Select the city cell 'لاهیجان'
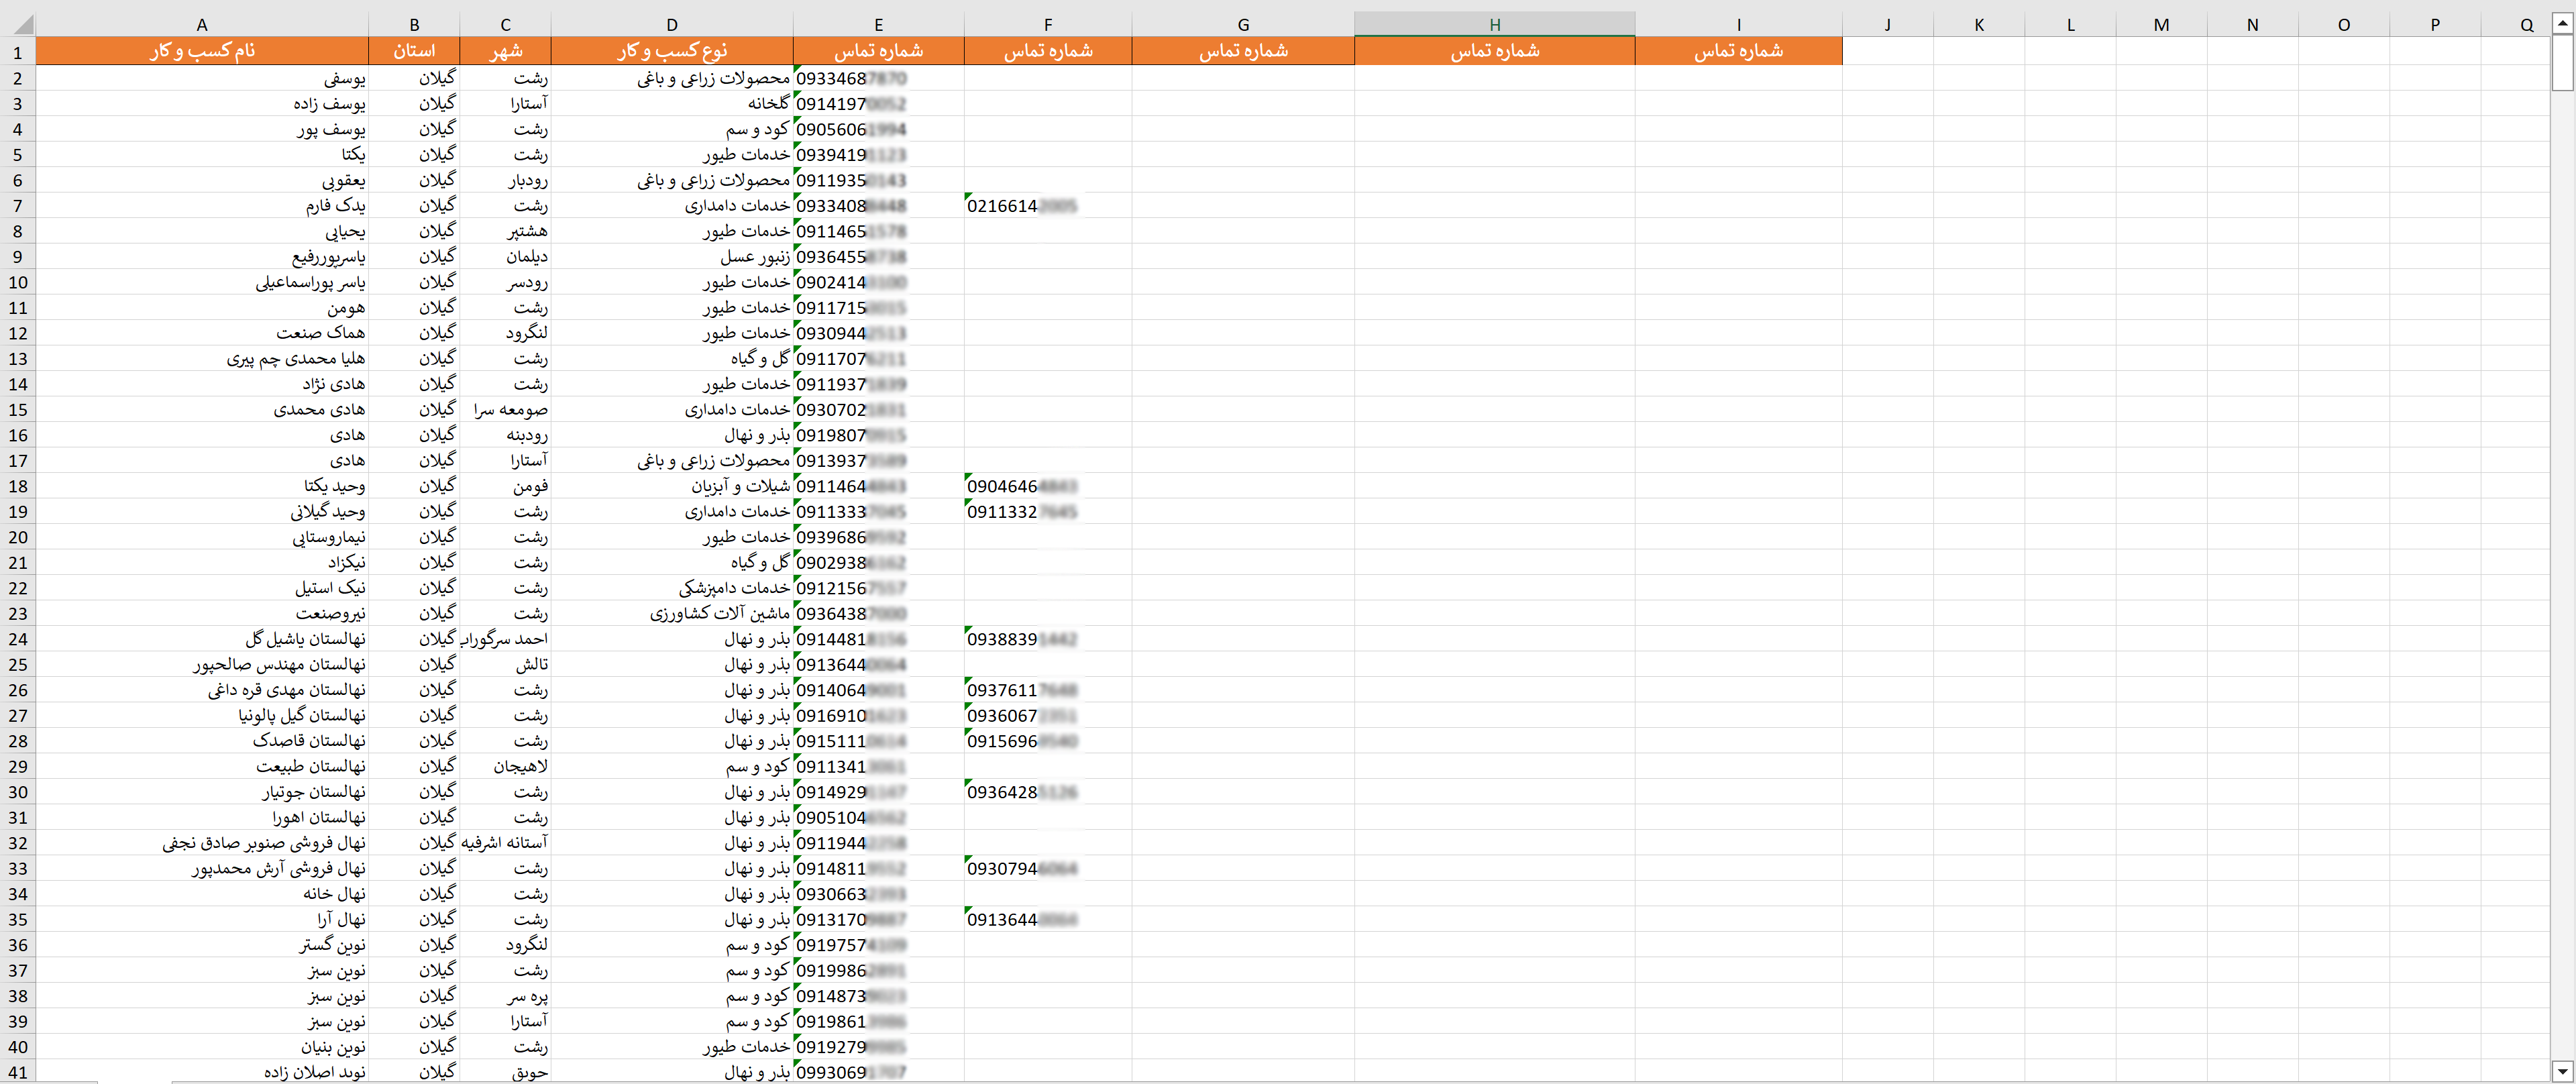2576x1084 pixels. 505,766
